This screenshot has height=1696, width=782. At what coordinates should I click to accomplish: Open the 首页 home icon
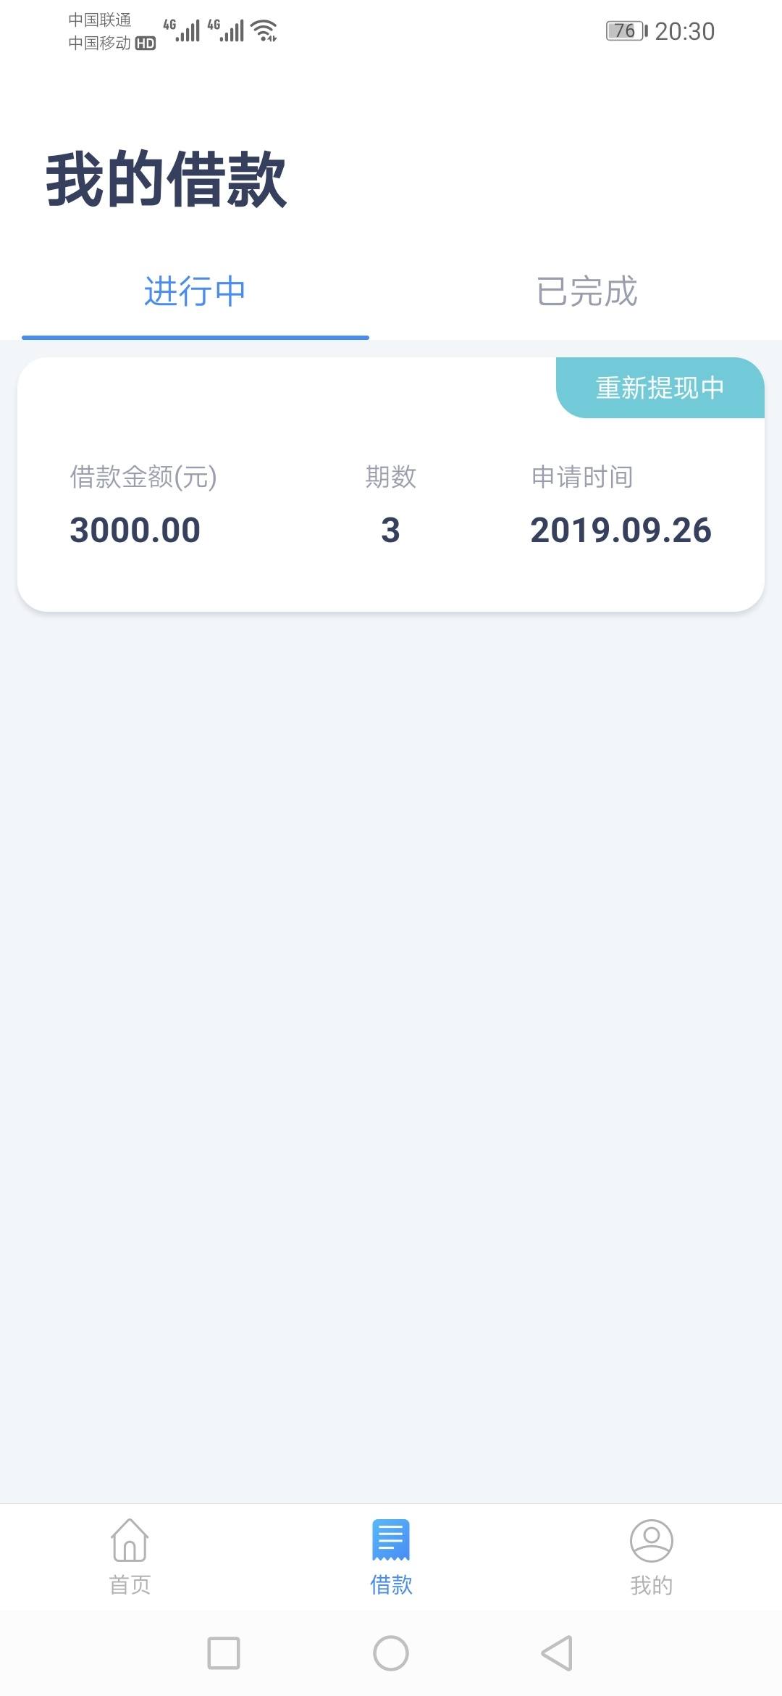pyautogui.click(x=130, y=1539)
